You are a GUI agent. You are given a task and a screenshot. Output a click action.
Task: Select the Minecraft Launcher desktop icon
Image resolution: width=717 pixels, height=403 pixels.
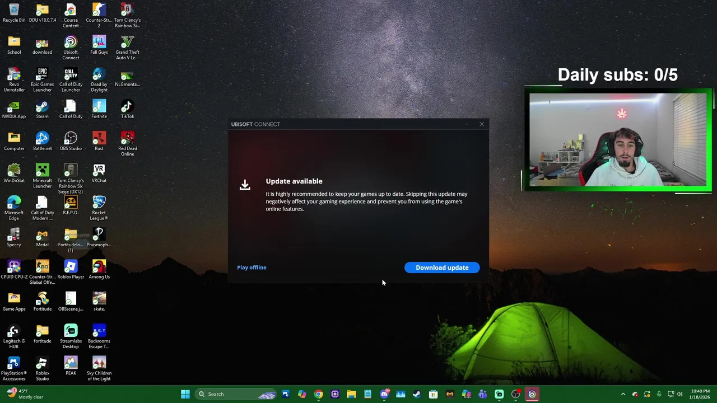(42, 176)
